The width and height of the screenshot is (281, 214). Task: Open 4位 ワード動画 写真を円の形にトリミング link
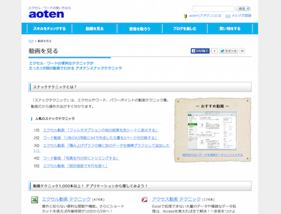click(81, 158)
